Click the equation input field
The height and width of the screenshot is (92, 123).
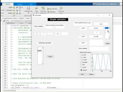pyautogui.click(x=101, y=24)
